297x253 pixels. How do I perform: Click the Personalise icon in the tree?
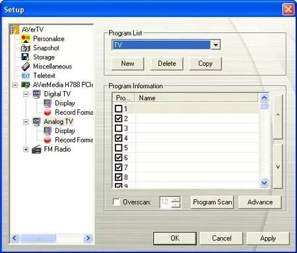(x=26, y=39)
